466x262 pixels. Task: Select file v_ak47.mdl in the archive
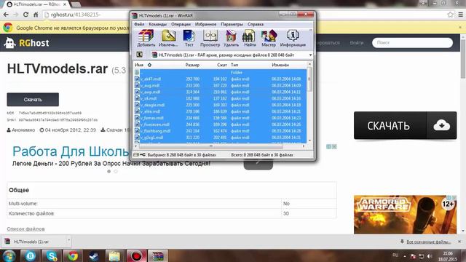point(220,79)
